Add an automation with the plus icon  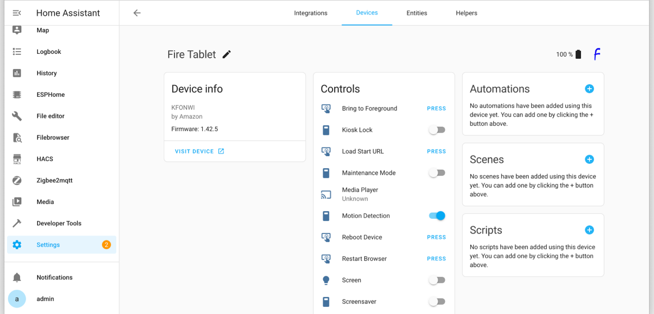click(x=589, y=89)
